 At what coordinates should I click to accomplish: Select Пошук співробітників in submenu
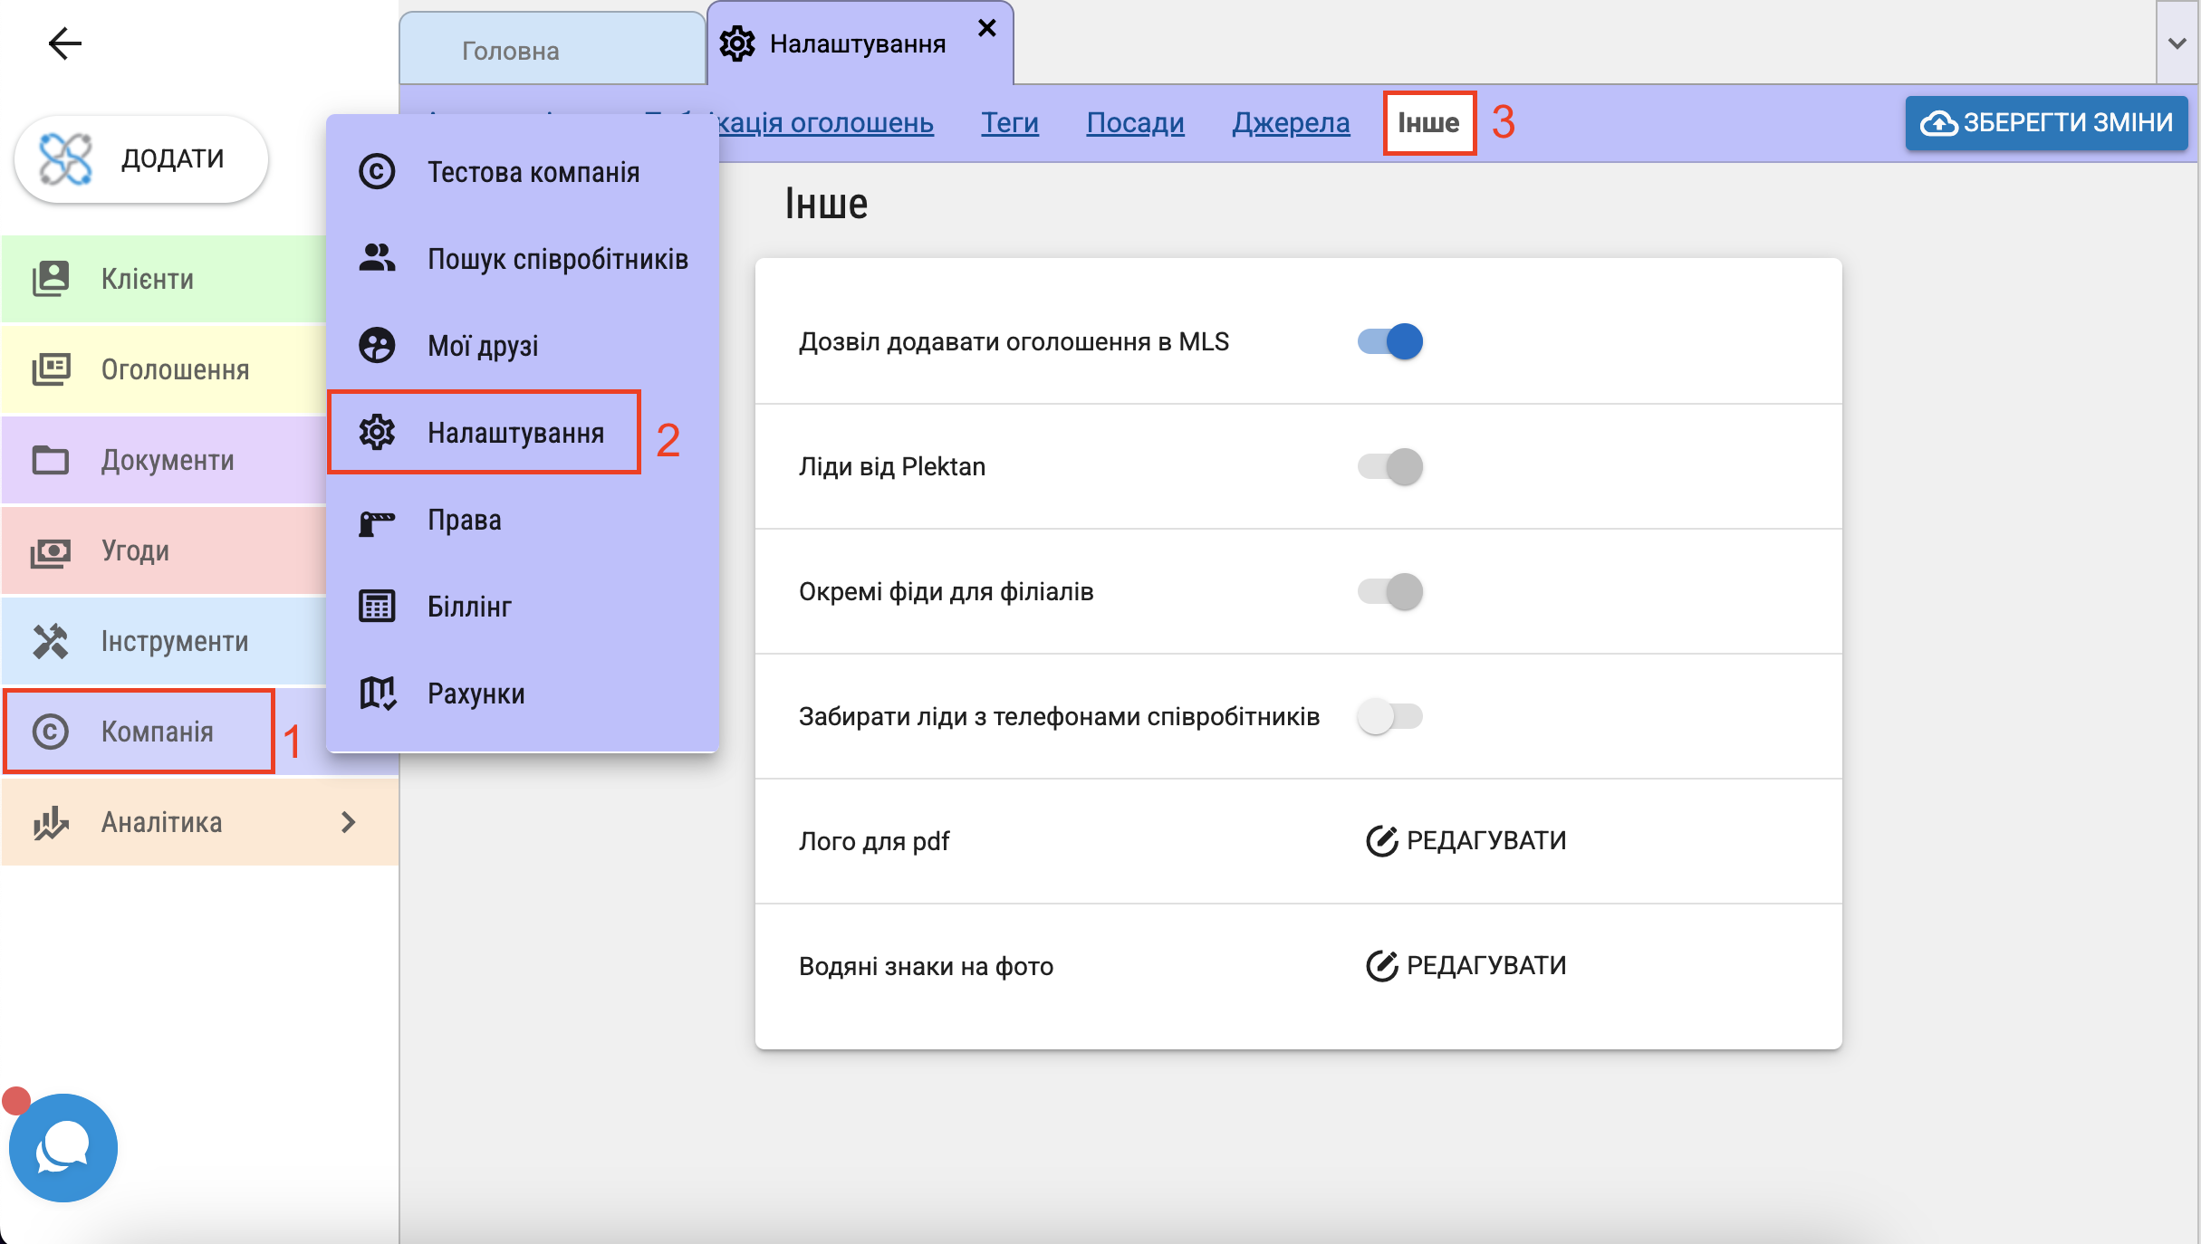click(523, 259)
